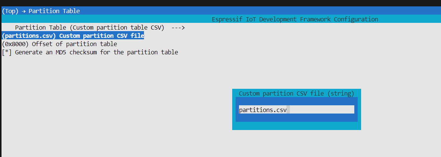Place cursor at the input field's text cursor block
Screen dimensions: 441x157
pyautogui.click(x=288, y=110)
